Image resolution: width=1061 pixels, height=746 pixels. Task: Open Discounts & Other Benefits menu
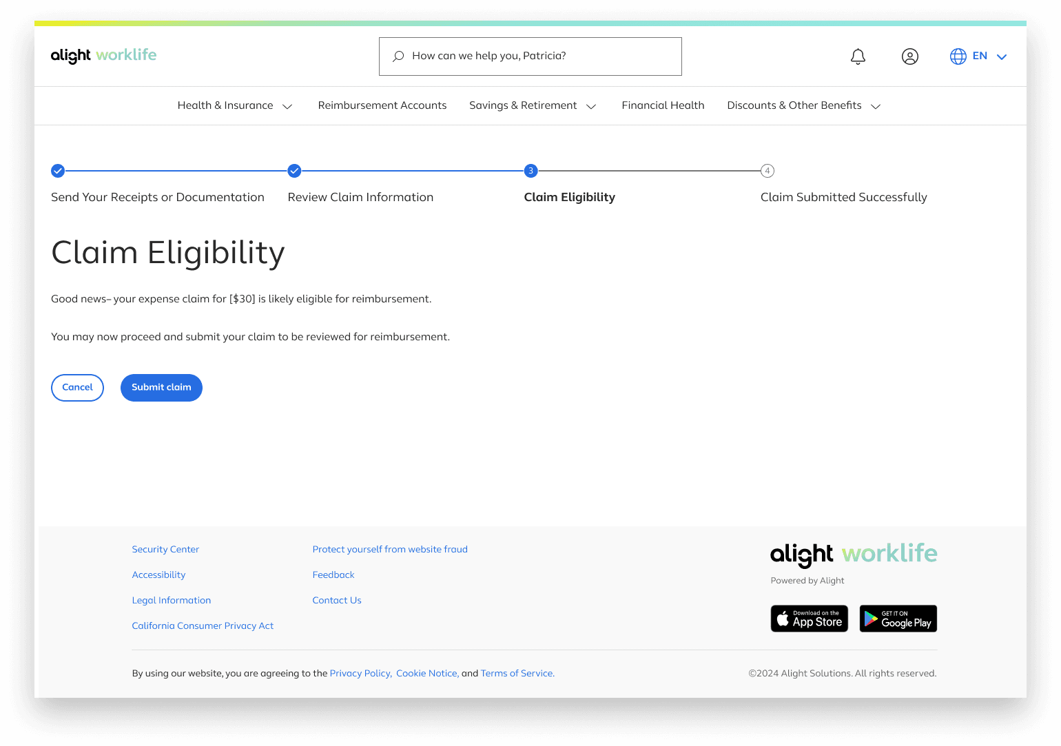pyautogui.click(x=804, y=105)
